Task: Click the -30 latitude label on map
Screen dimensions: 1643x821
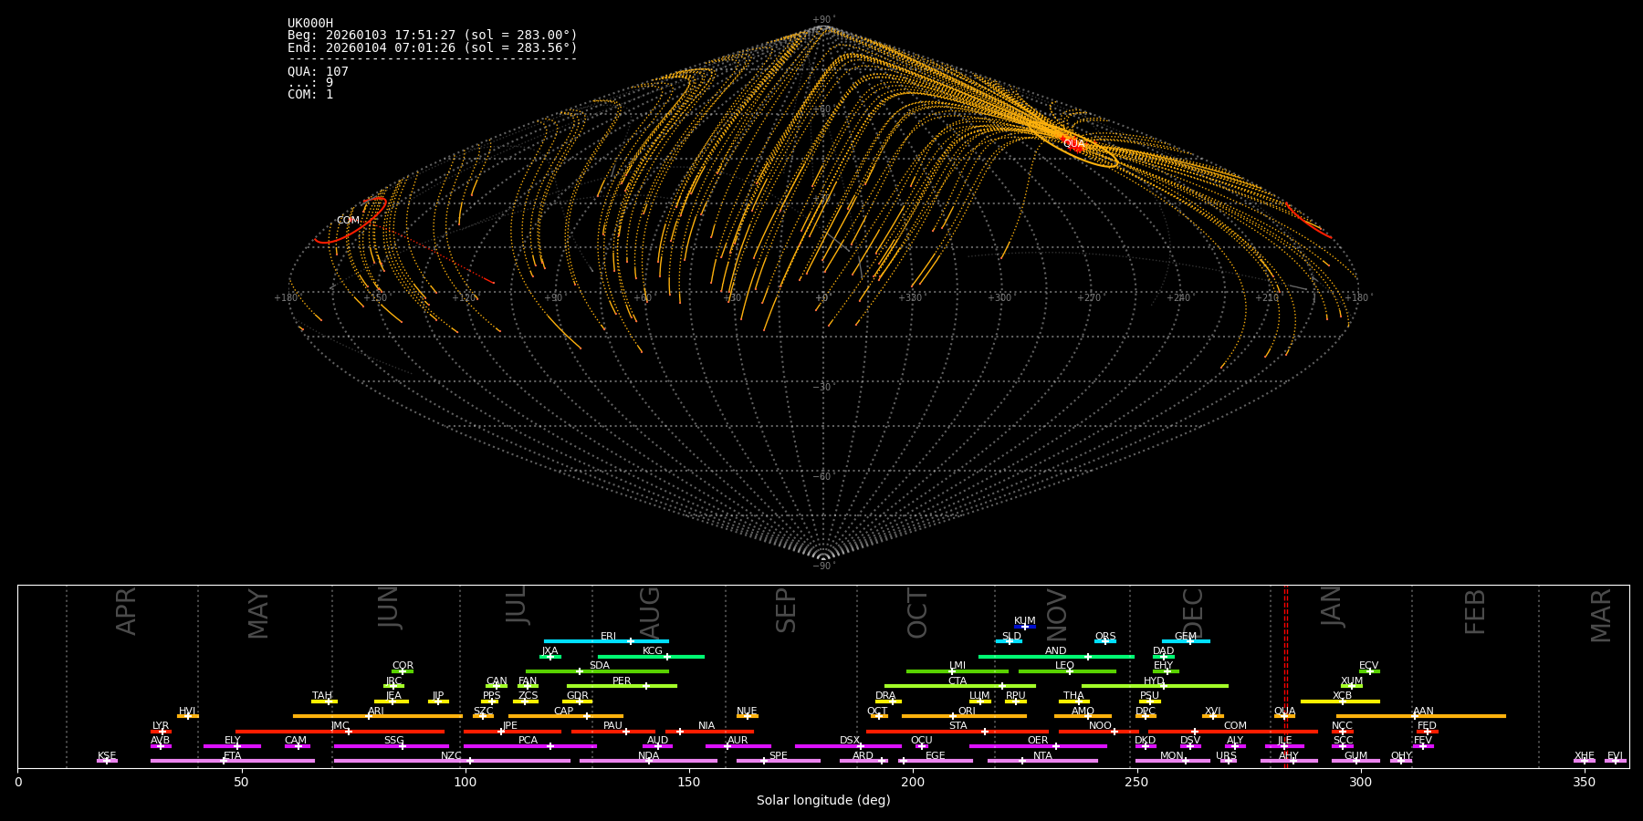Action: pyautogui.click(x=822, y=388)
